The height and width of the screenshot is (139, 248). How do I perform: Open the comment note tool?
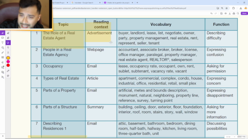[3, 38]
